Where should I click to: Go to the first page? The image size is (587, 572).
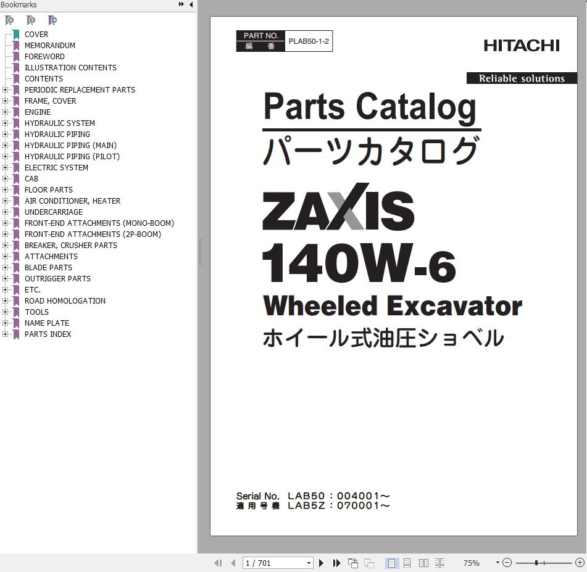click(219, 563)
